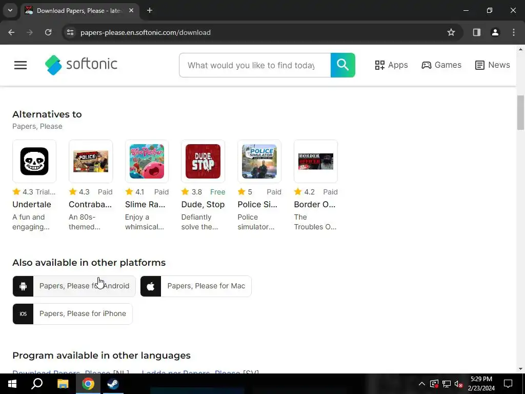Image resolution: width=525 pixels, height=394 pixels.
Task: Open the Police Simulator game thumbnail
Action: click(259, 161)
